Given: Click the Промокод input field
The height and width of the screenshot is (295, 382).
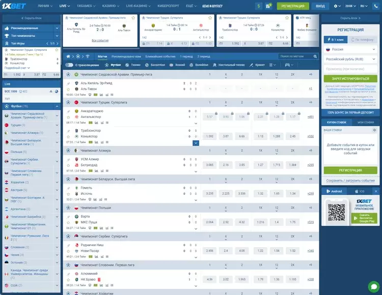Looking at the screenshot, I should [x=350, y=69].
